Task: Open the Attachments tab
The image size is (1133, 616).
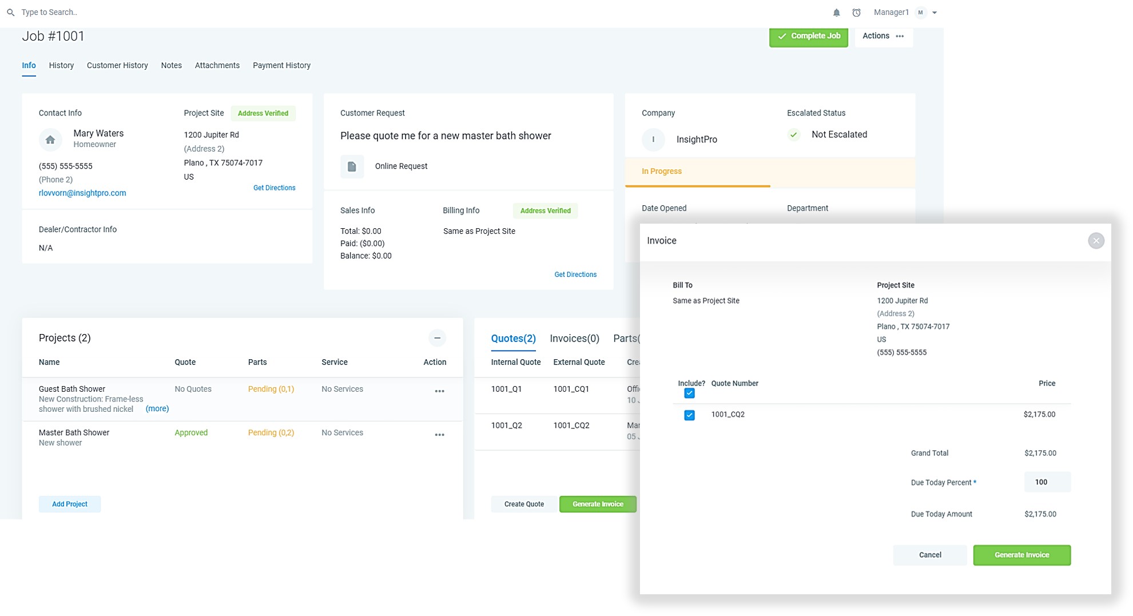Action: pyautogui.click(x=217, y=66)
